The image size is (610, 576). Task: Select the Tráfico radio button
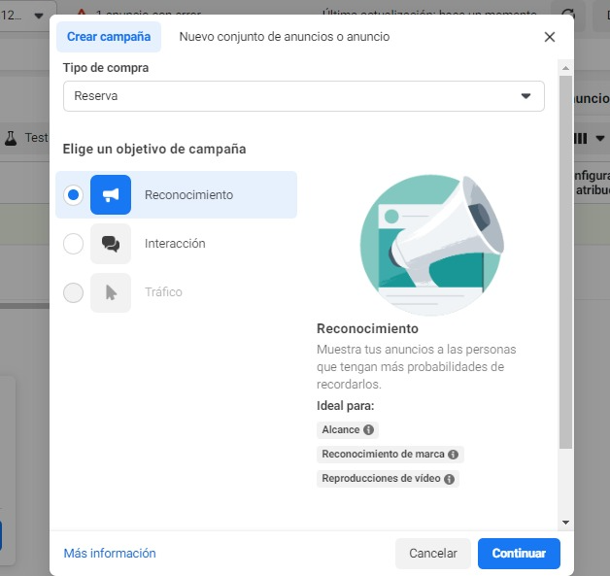[x=73, y=292]
